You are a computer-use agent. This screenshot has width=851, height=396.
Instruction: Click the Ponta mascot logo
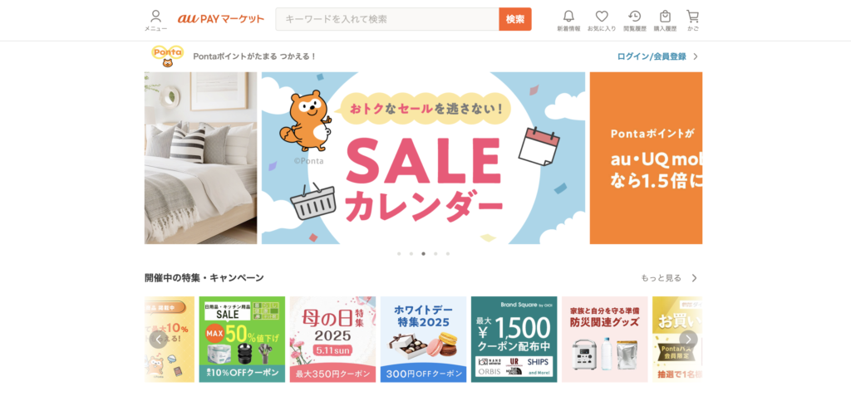pyautogui.click(x=167, y=56)
